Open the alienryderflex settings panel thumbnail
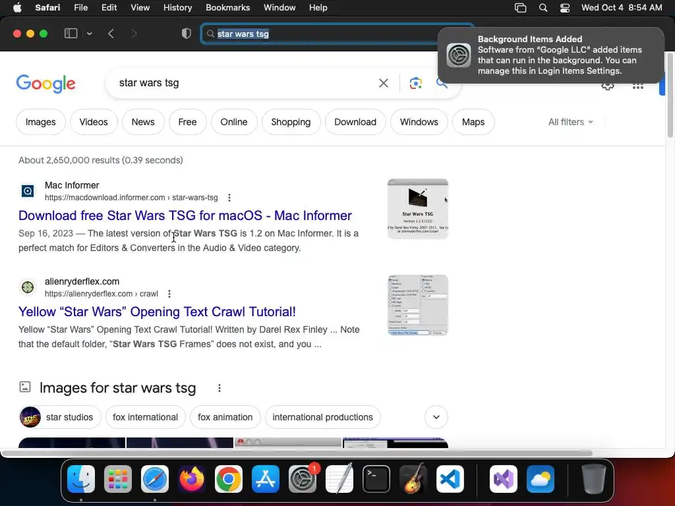 coord(417,305)
